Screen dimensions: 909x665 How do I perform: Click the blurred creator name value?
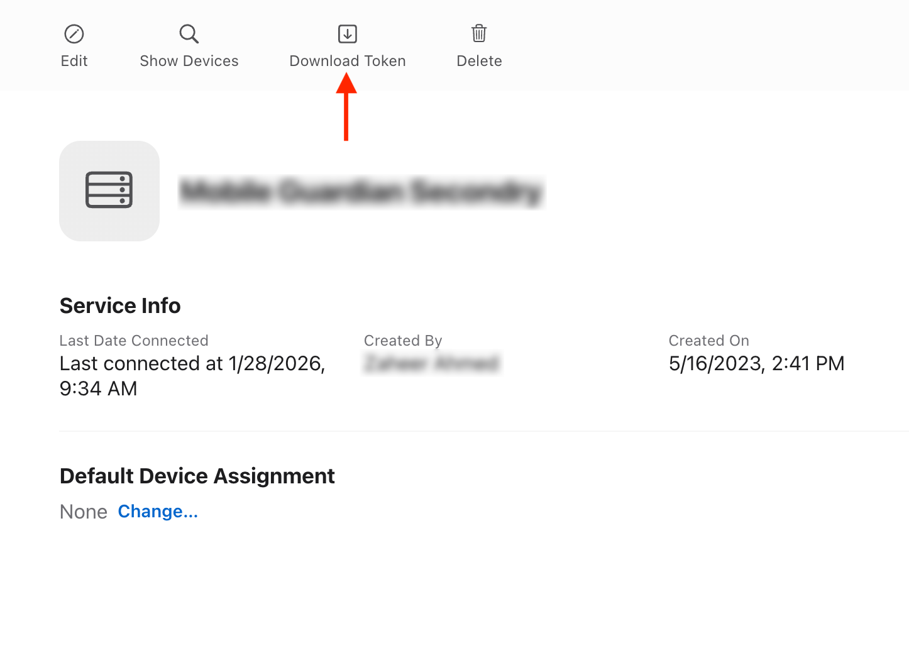pos(432,363)
